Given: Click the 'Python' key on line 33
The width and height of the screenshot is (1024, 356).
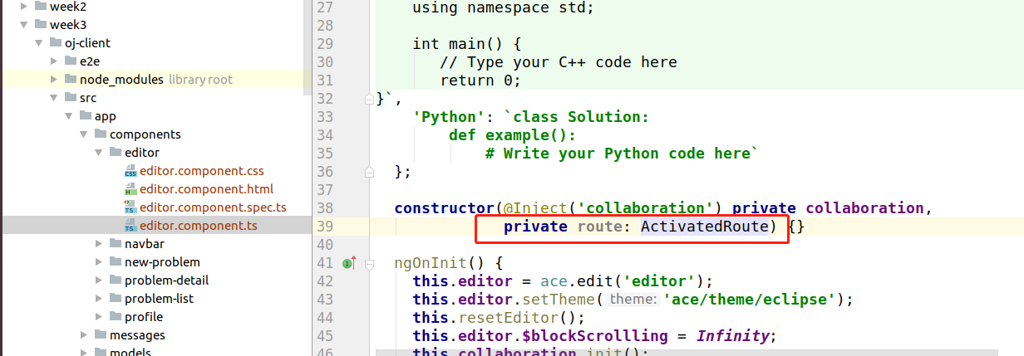Looking at the screenshot, I should [x=449, y=117].
